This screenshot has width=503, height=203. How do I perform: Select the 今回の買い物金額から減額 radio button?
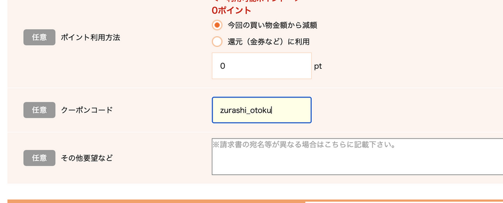click(x=217, y=25)
